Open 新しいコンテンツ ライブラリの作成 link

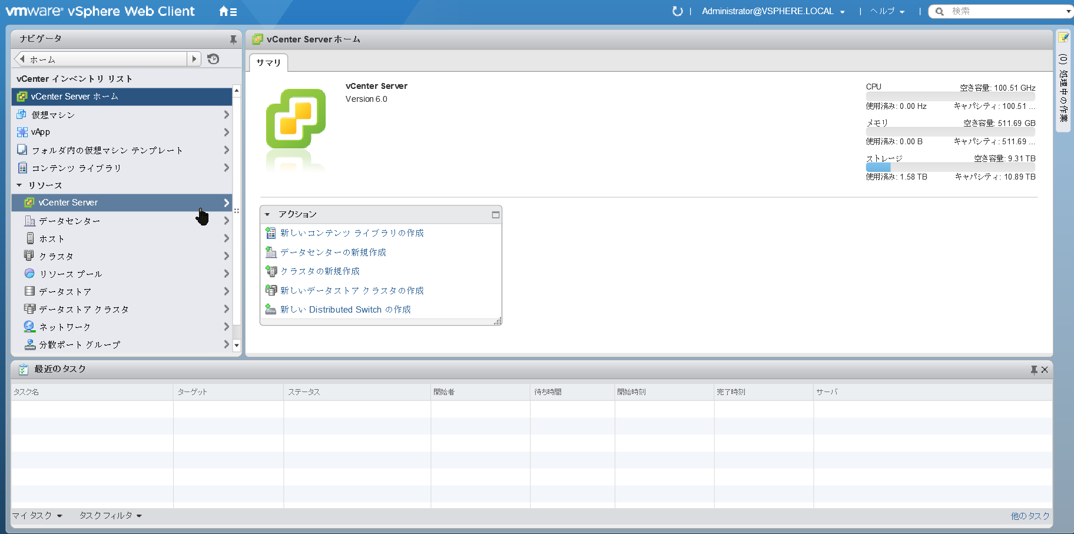352,233
